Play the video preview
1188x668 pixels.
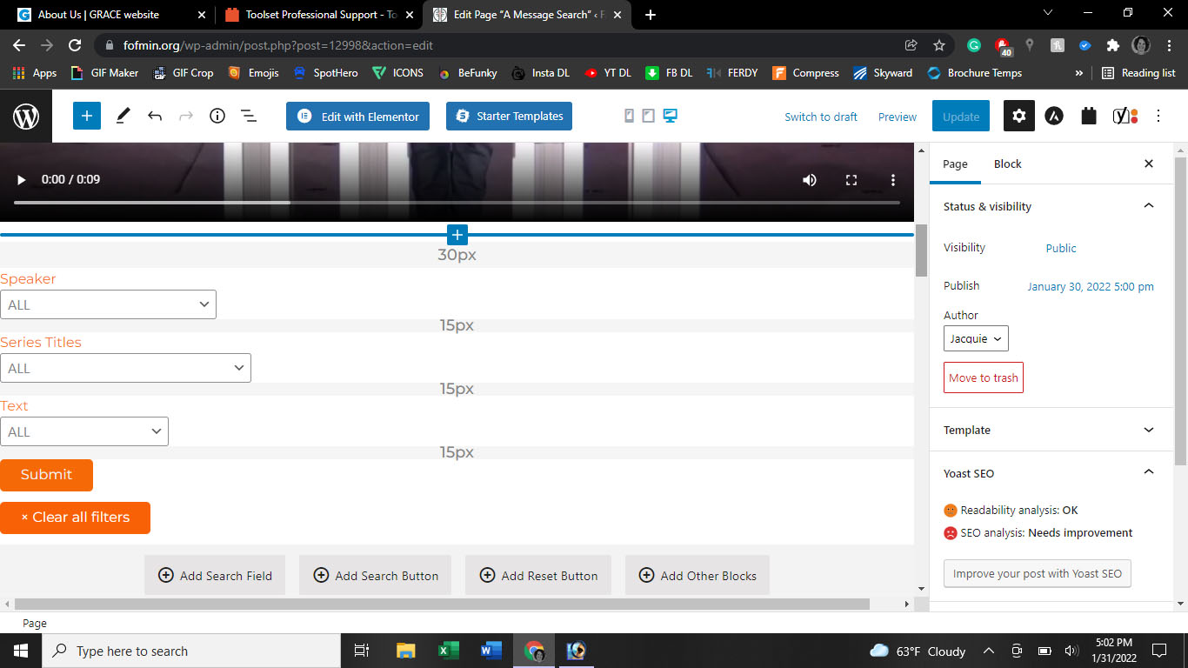tap(22, 180)
